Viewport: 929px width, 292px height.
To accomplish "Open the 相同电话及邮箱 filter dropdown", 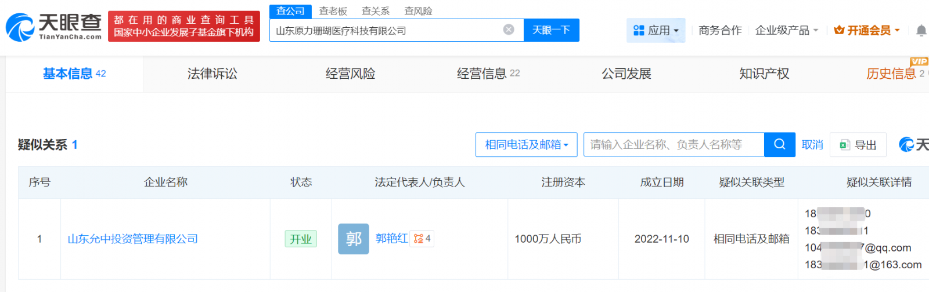I will point(526,145).
